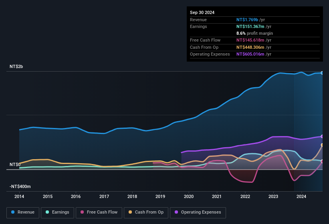Screen dimensions: 329x224
Task: Click the Revenue label in the tooltip
Action: point(198,20)
